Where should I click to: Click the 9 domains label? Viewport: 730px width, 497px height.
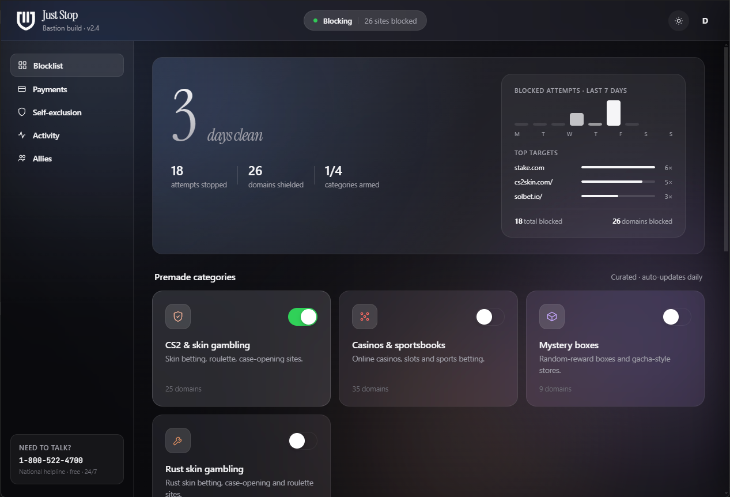tap(555, 389)
